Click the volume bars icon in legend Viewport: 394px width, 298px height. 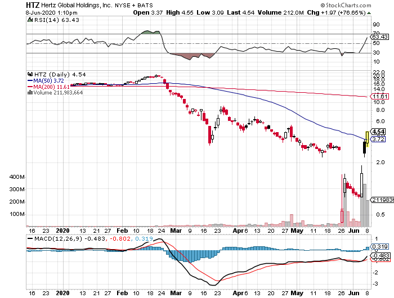tap(30, 92)
